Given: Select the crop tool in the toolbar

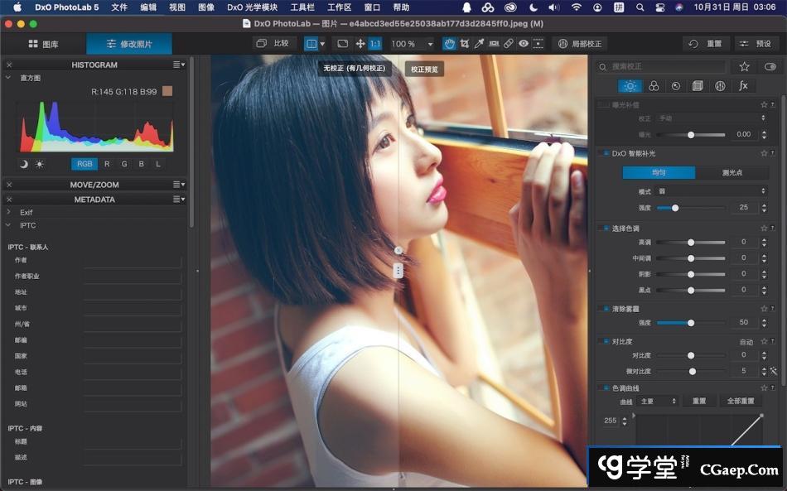Looking at the screenshot, I should pos(464,44).
